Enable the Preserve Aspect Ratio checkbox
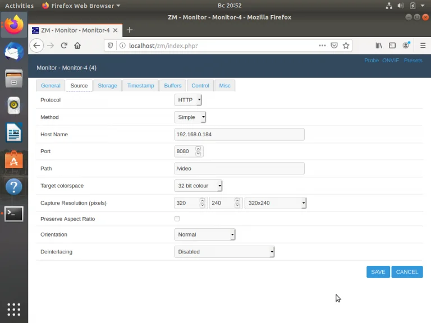The height and width of the screenshot is (323, 431). point(177,219)
